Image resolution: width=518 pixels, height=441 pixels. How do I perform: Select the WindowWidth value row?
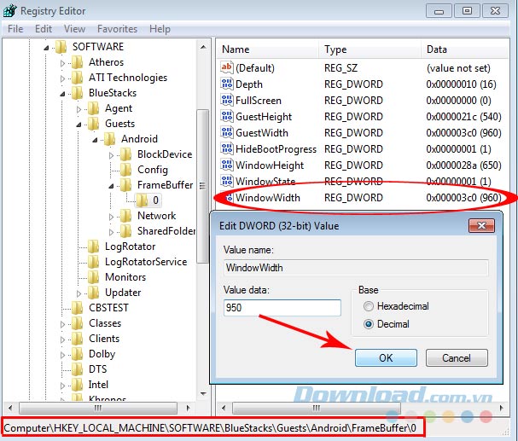tap(362, 197)
